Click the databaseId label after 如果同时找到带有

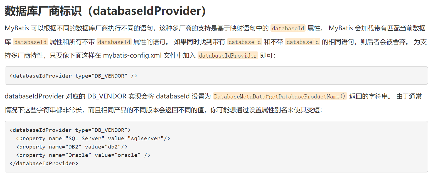[x=245, y=42]
